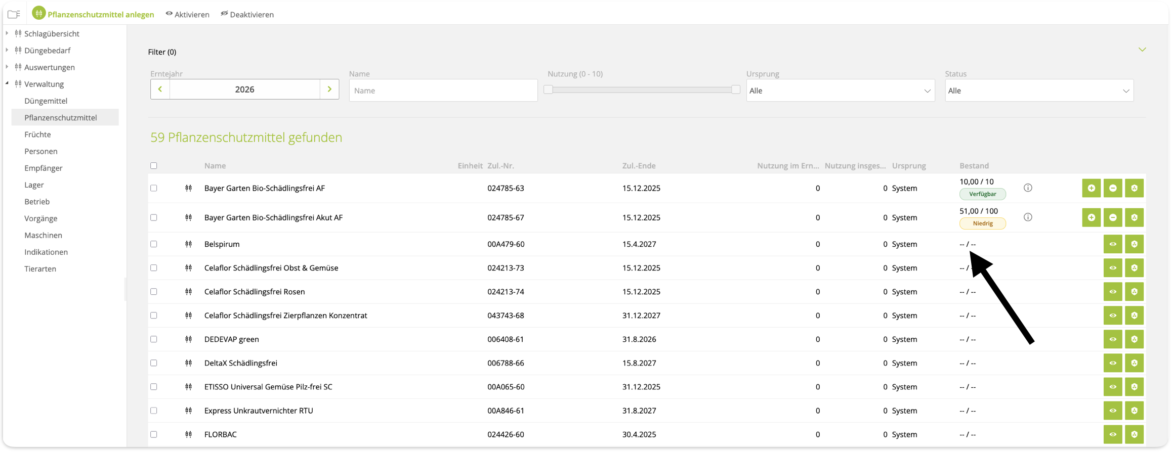Open the Ursprung dropdown filter
This screenshot has height=452, width=1172.
(x=840, y=91)
